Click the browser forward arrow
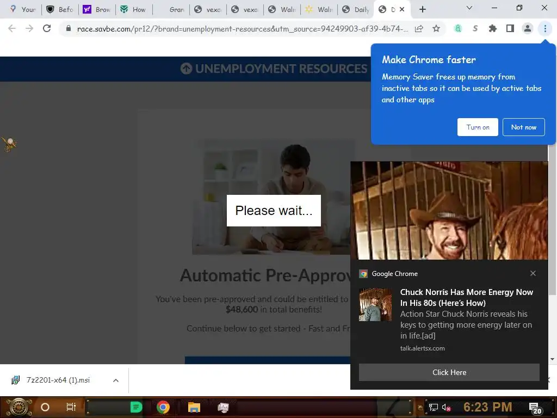The image size is (557, 418). 29,28
